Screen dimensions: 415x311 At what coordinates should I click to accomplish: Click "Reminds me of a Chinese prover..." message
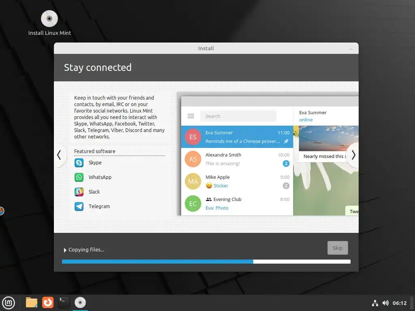(242, 141)
